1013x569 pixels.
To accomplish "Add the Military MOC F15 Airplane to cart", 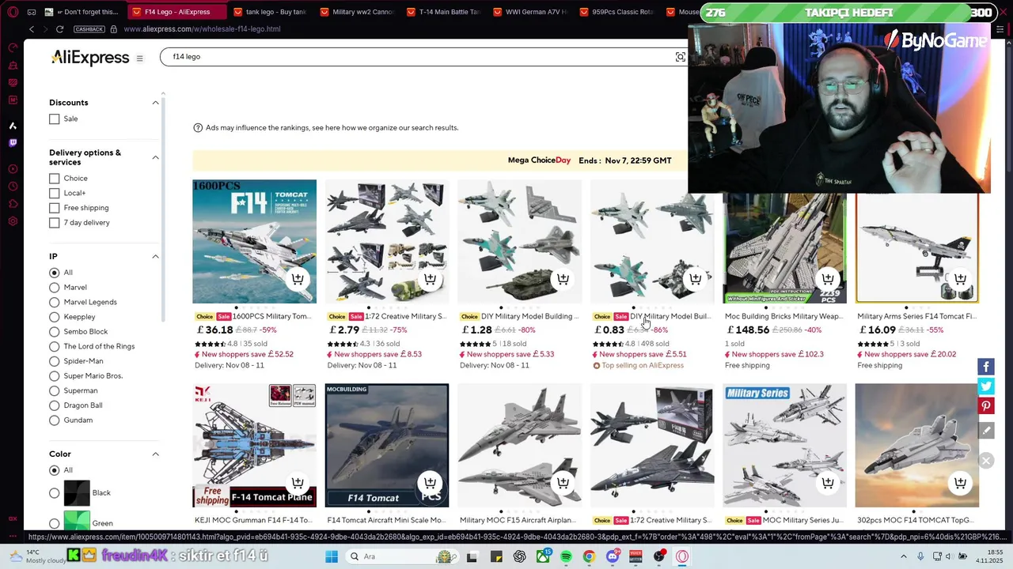I will (x=563, y=483).
